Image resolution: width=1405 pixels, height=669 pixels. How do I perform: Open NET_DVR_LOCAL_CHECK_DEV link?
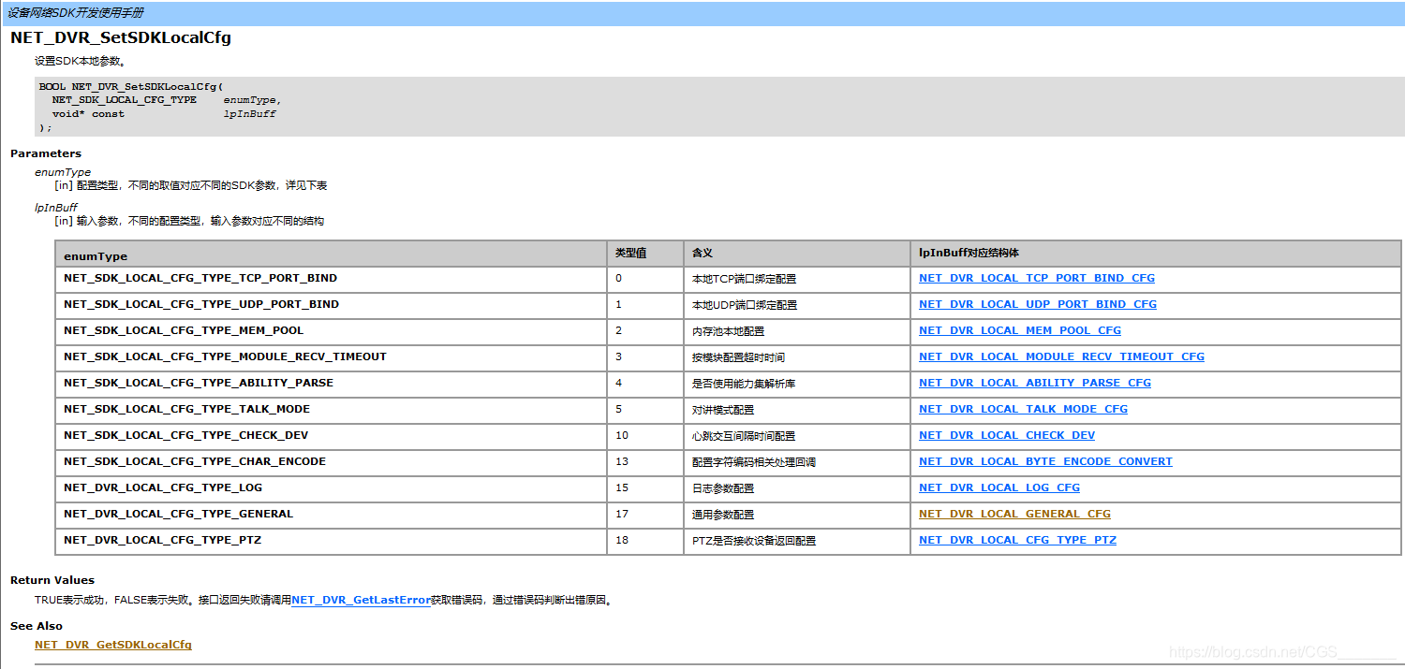[1007, 435]
